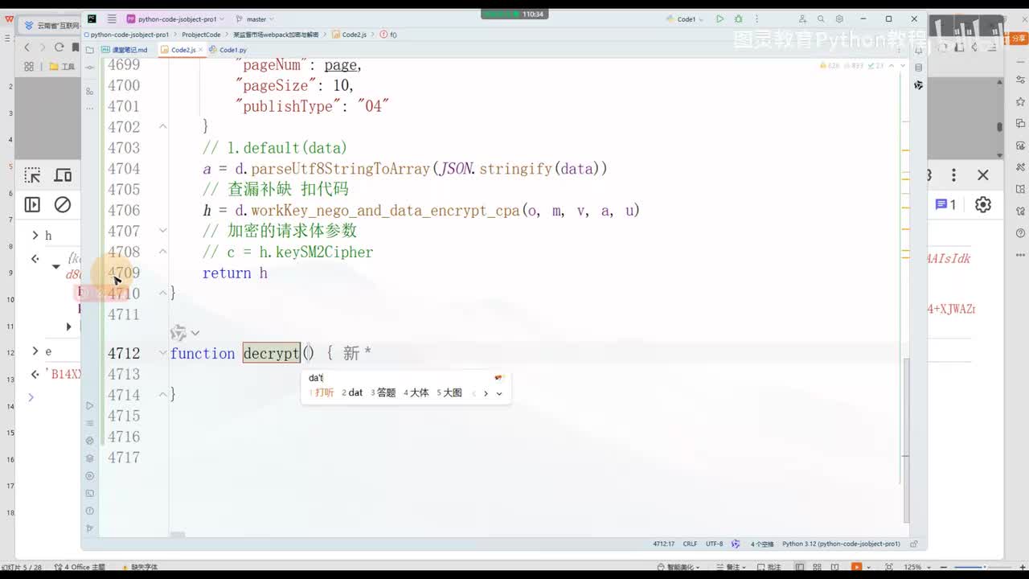Open the Problems tool window icon
Image resolution: width=1029 pixels, height=579 pixels.
[90, 511]
